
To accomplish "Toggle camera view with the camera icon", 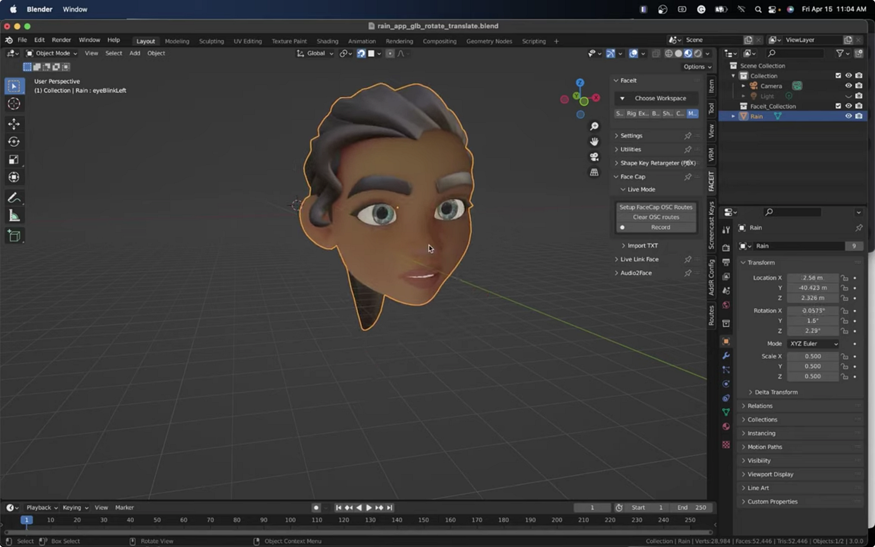I will click(594, 157).
